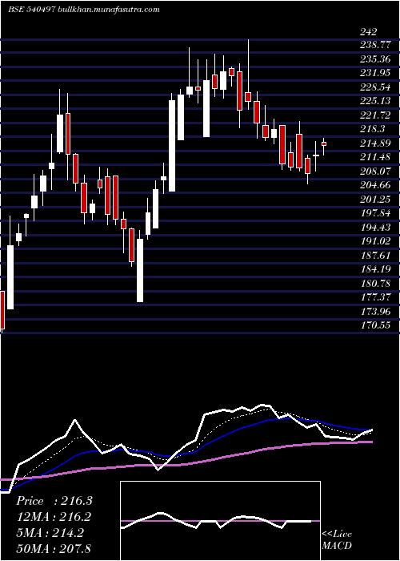Click inside the MACD inset chart panel
This screenshot has width=400, height=561.
(220, 521)
